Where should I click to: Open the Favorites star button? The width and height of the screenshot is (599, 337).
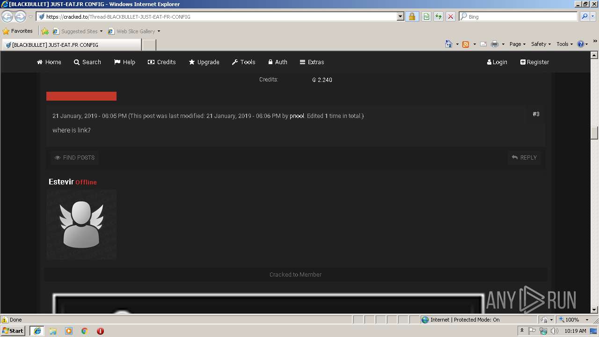pos(18,31)
